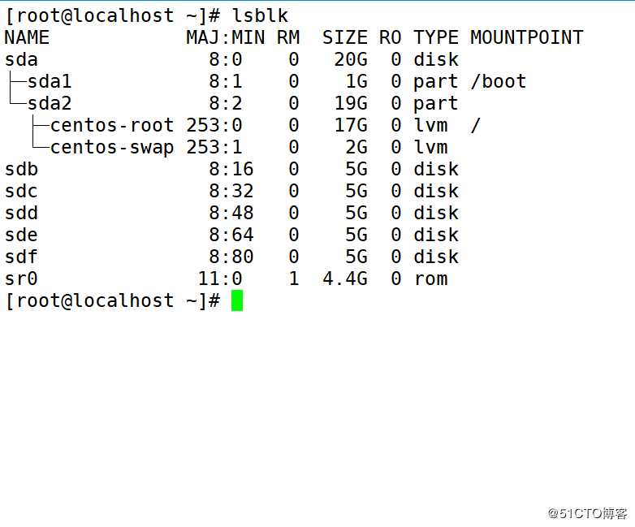This screenshot has height=527, width=635.
Task: Click the green terminal cursor block
Action: pos(237,301)
